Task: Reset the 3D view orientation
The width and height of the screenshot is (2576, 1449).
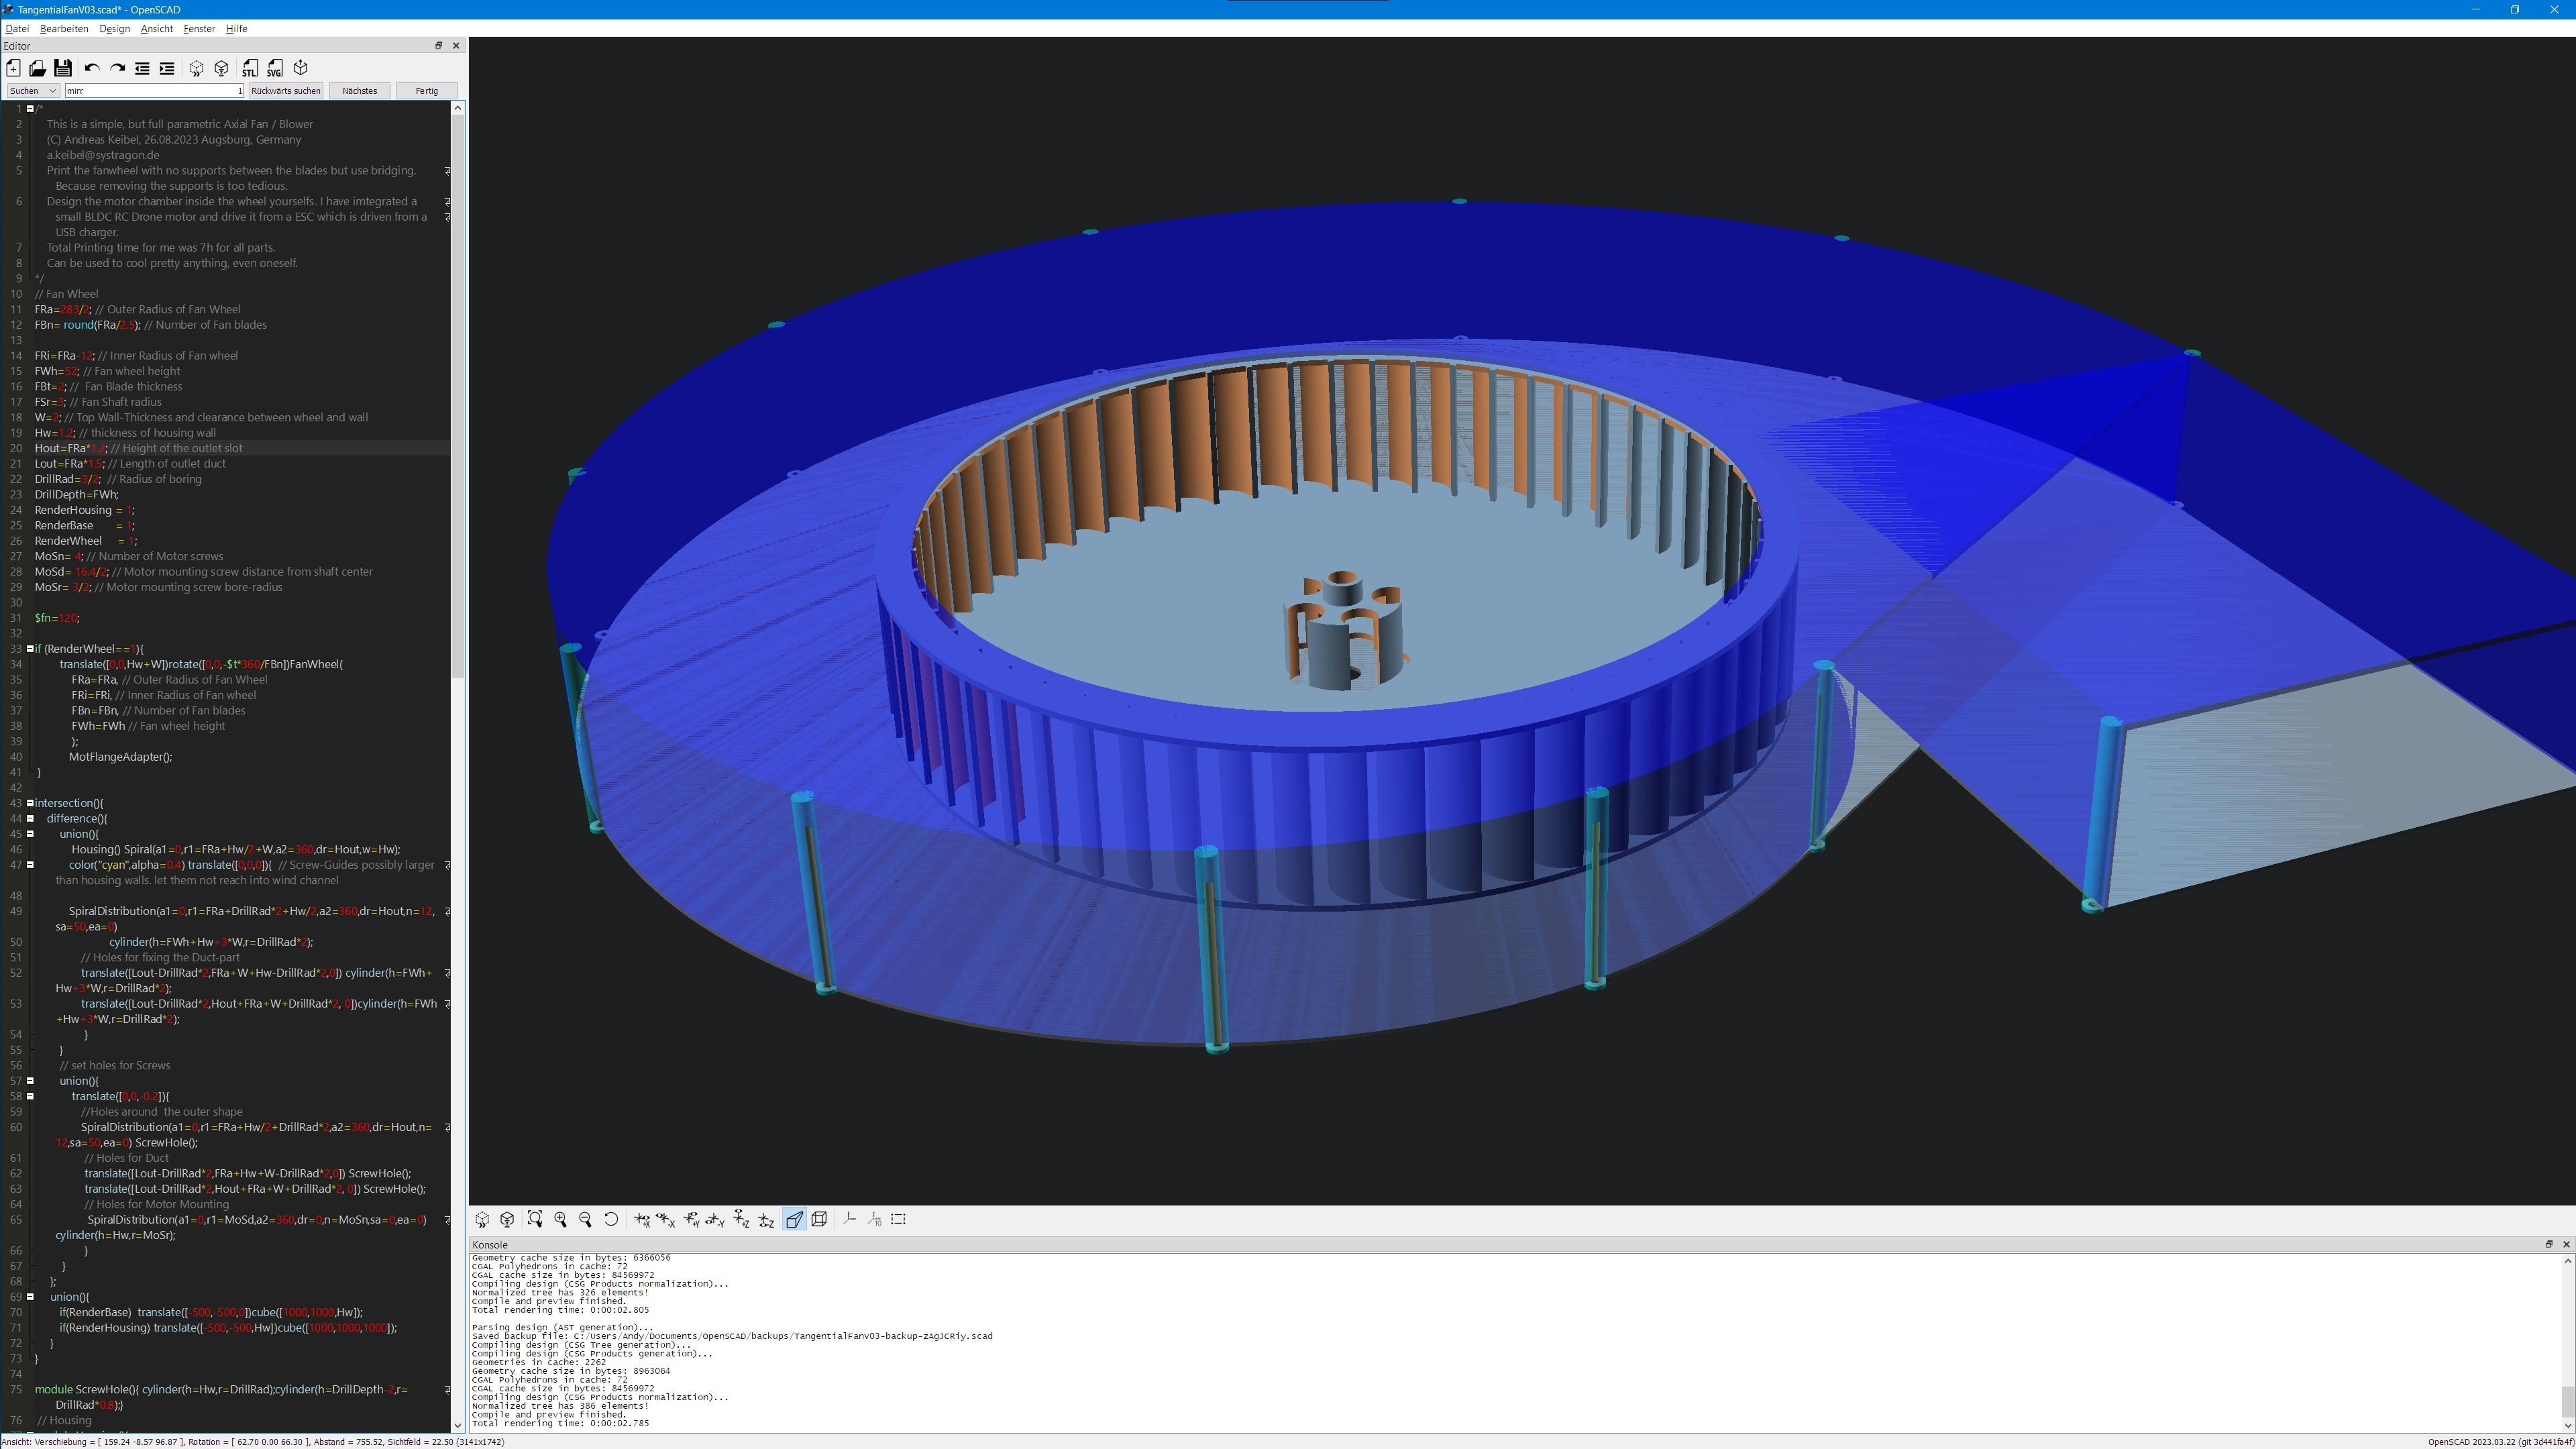Action: pyautogui.click(x=611, y=1220)
